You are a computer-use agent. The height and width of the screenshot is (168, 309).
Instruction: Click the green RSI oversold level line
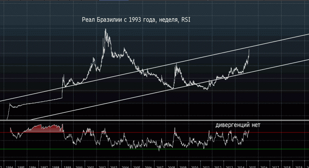tap(154, 149)
